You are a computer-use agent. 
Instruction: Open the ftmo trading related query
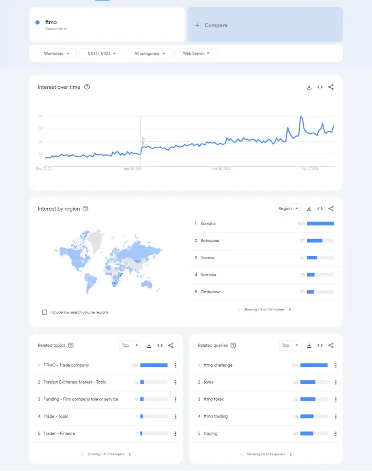click(x=215, y=416)
